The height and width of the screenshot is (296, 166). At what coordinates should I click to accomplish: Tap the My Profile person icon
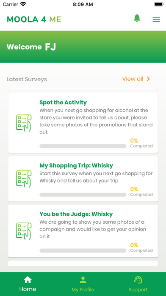click(x=83, y=280)
